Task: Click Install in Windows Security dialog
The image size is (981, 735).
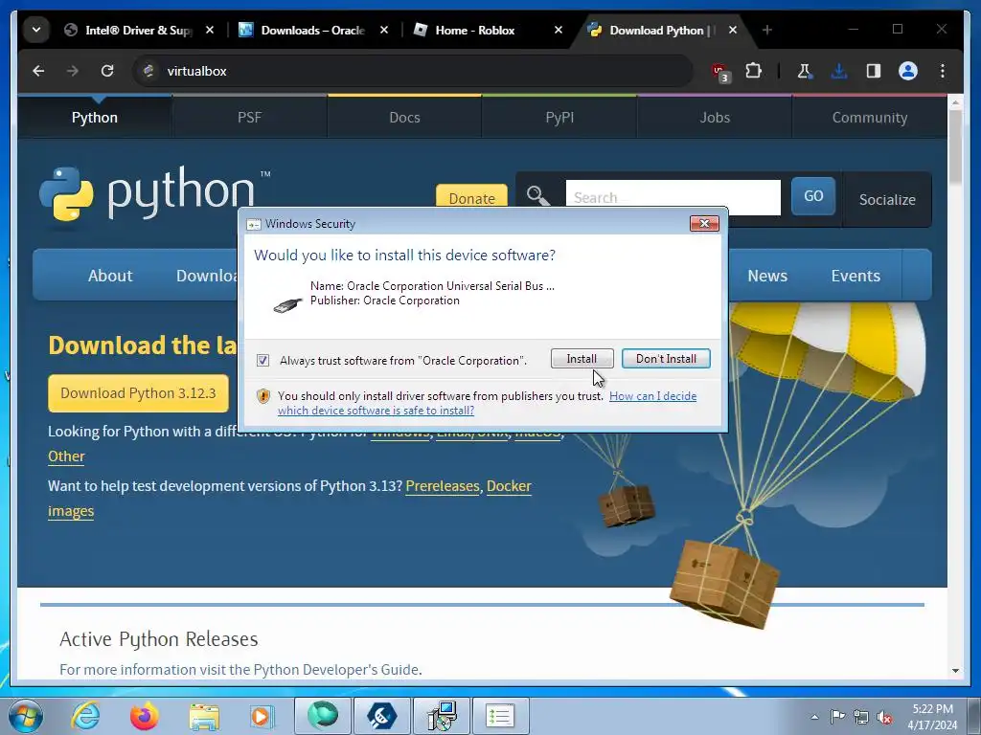Action: coord(582,359)
